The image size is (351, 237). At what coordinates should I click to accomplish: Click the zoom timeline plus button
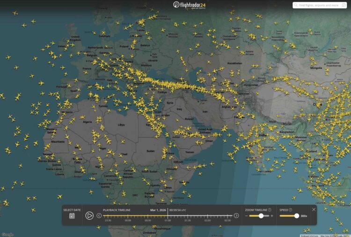[272, 216]
